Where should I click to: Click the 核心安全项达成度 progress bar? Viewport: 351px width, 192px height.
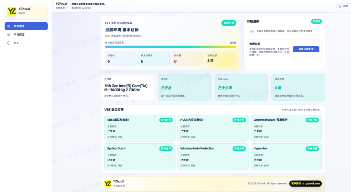[171, 47]
